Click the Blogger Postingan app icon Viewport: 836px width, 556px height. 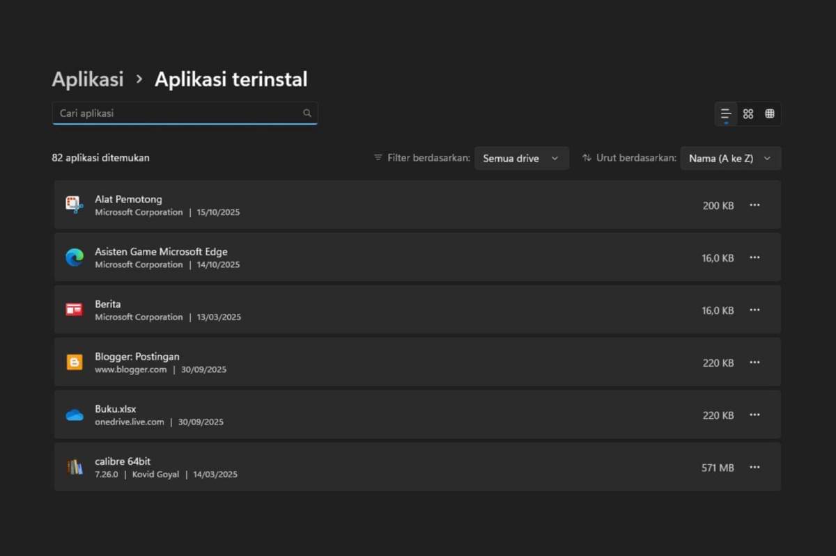pos(74,362)
